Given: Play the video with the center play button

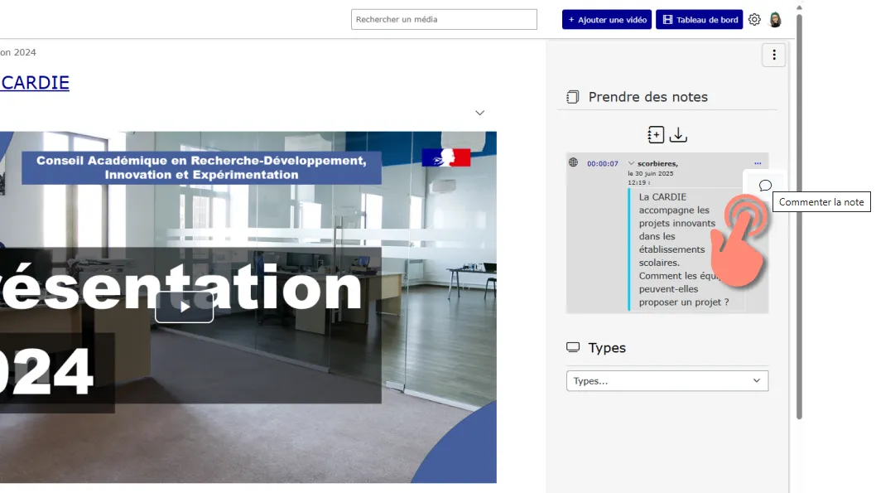Looking at the screenshot, I should click(185, 307).
